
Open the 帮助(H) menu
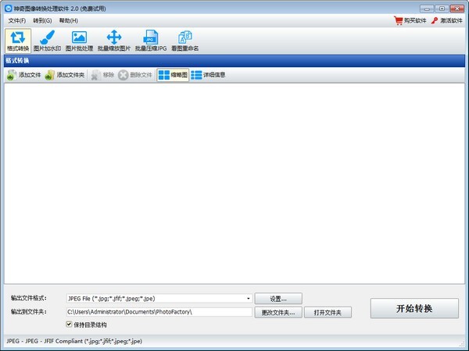pyautogui.click(x=69, y=20)
